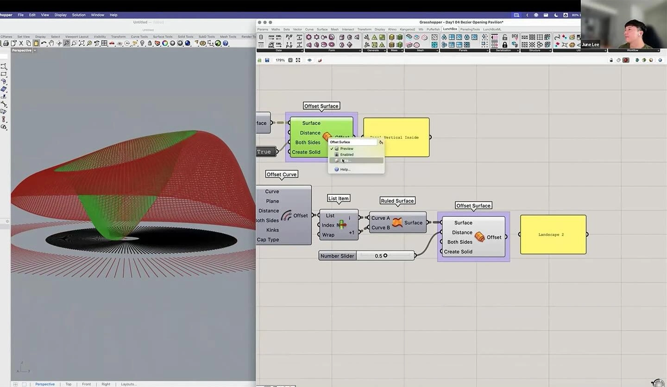Image resolution: width=667 pixels, height=387 pixels.
Task: Open the color wheel icon in Rhino toolbar
Action: point(165,43)
